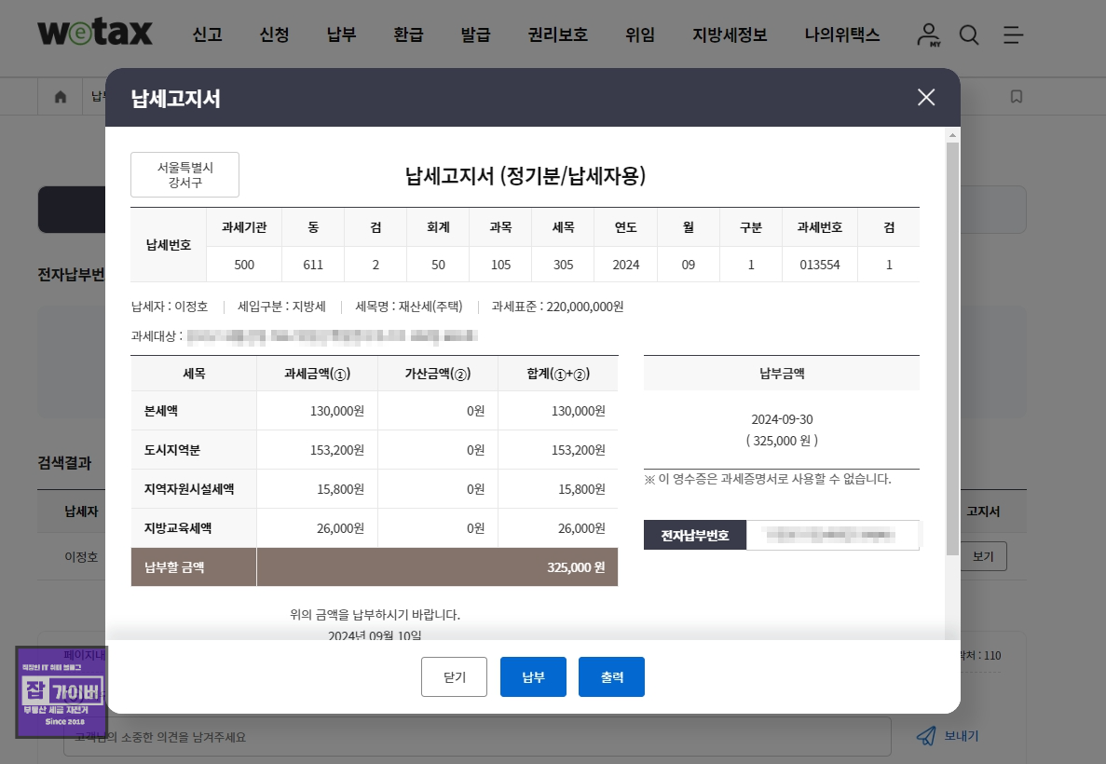Click the 닫기 button
This screenshot has height=764, width=1106.
[x=455, y=676]
